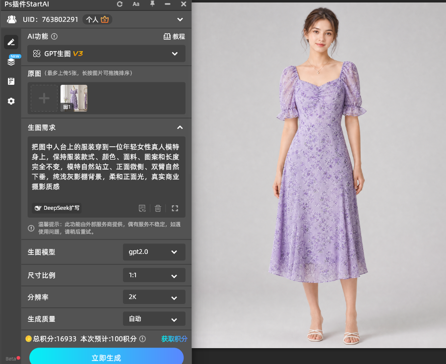This screenshot has width=446, height=364.
Task: Close the StartAI plugin panel
Action: point(184,4)
